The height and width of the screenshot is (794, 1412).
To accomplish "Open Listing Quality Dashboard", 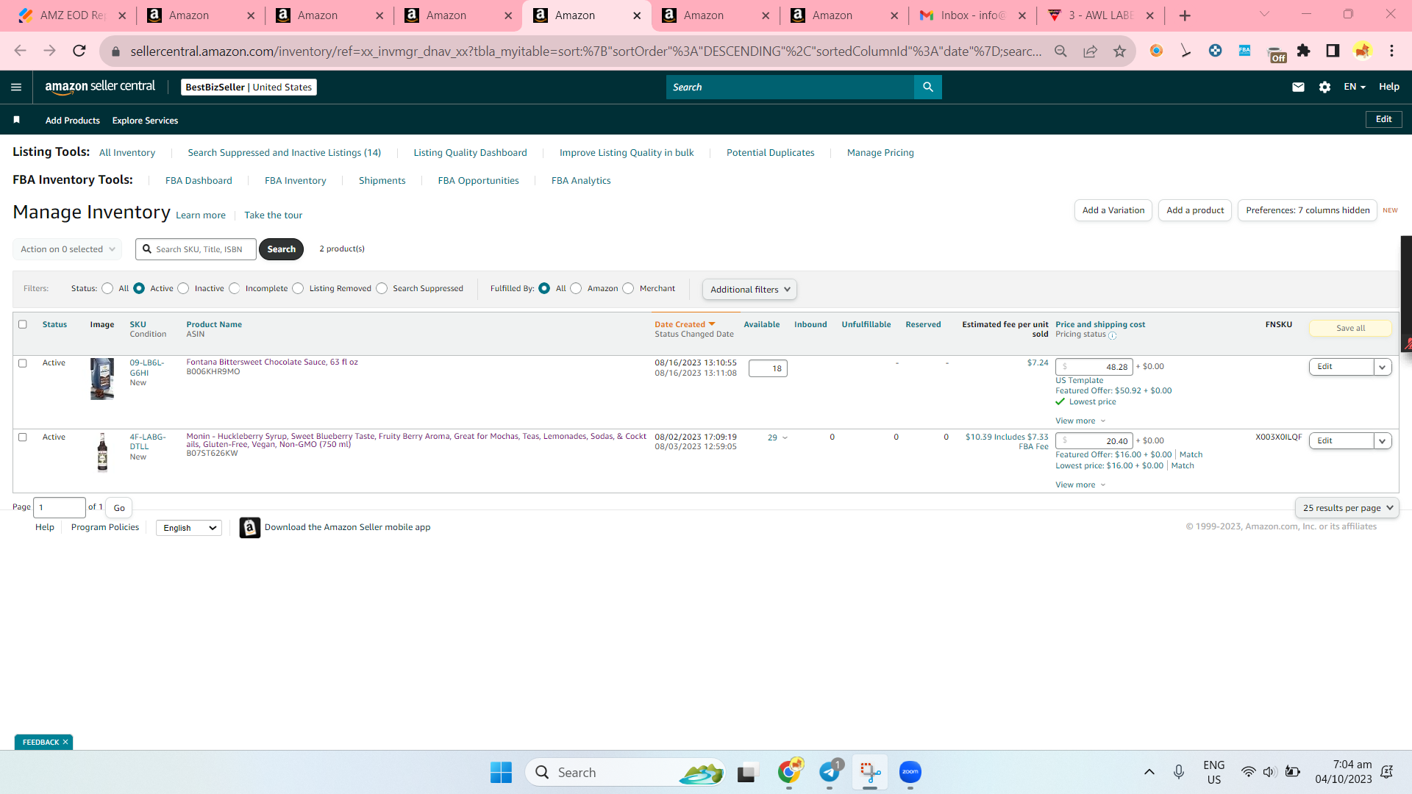I will click(470, 153).
